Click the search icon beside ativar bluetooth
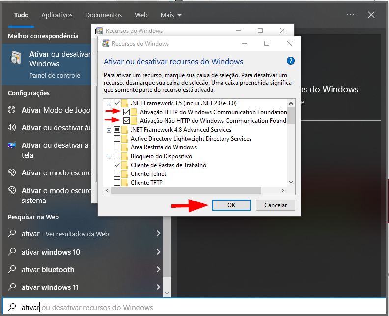 pyautogui.click(x=12, y=269)
